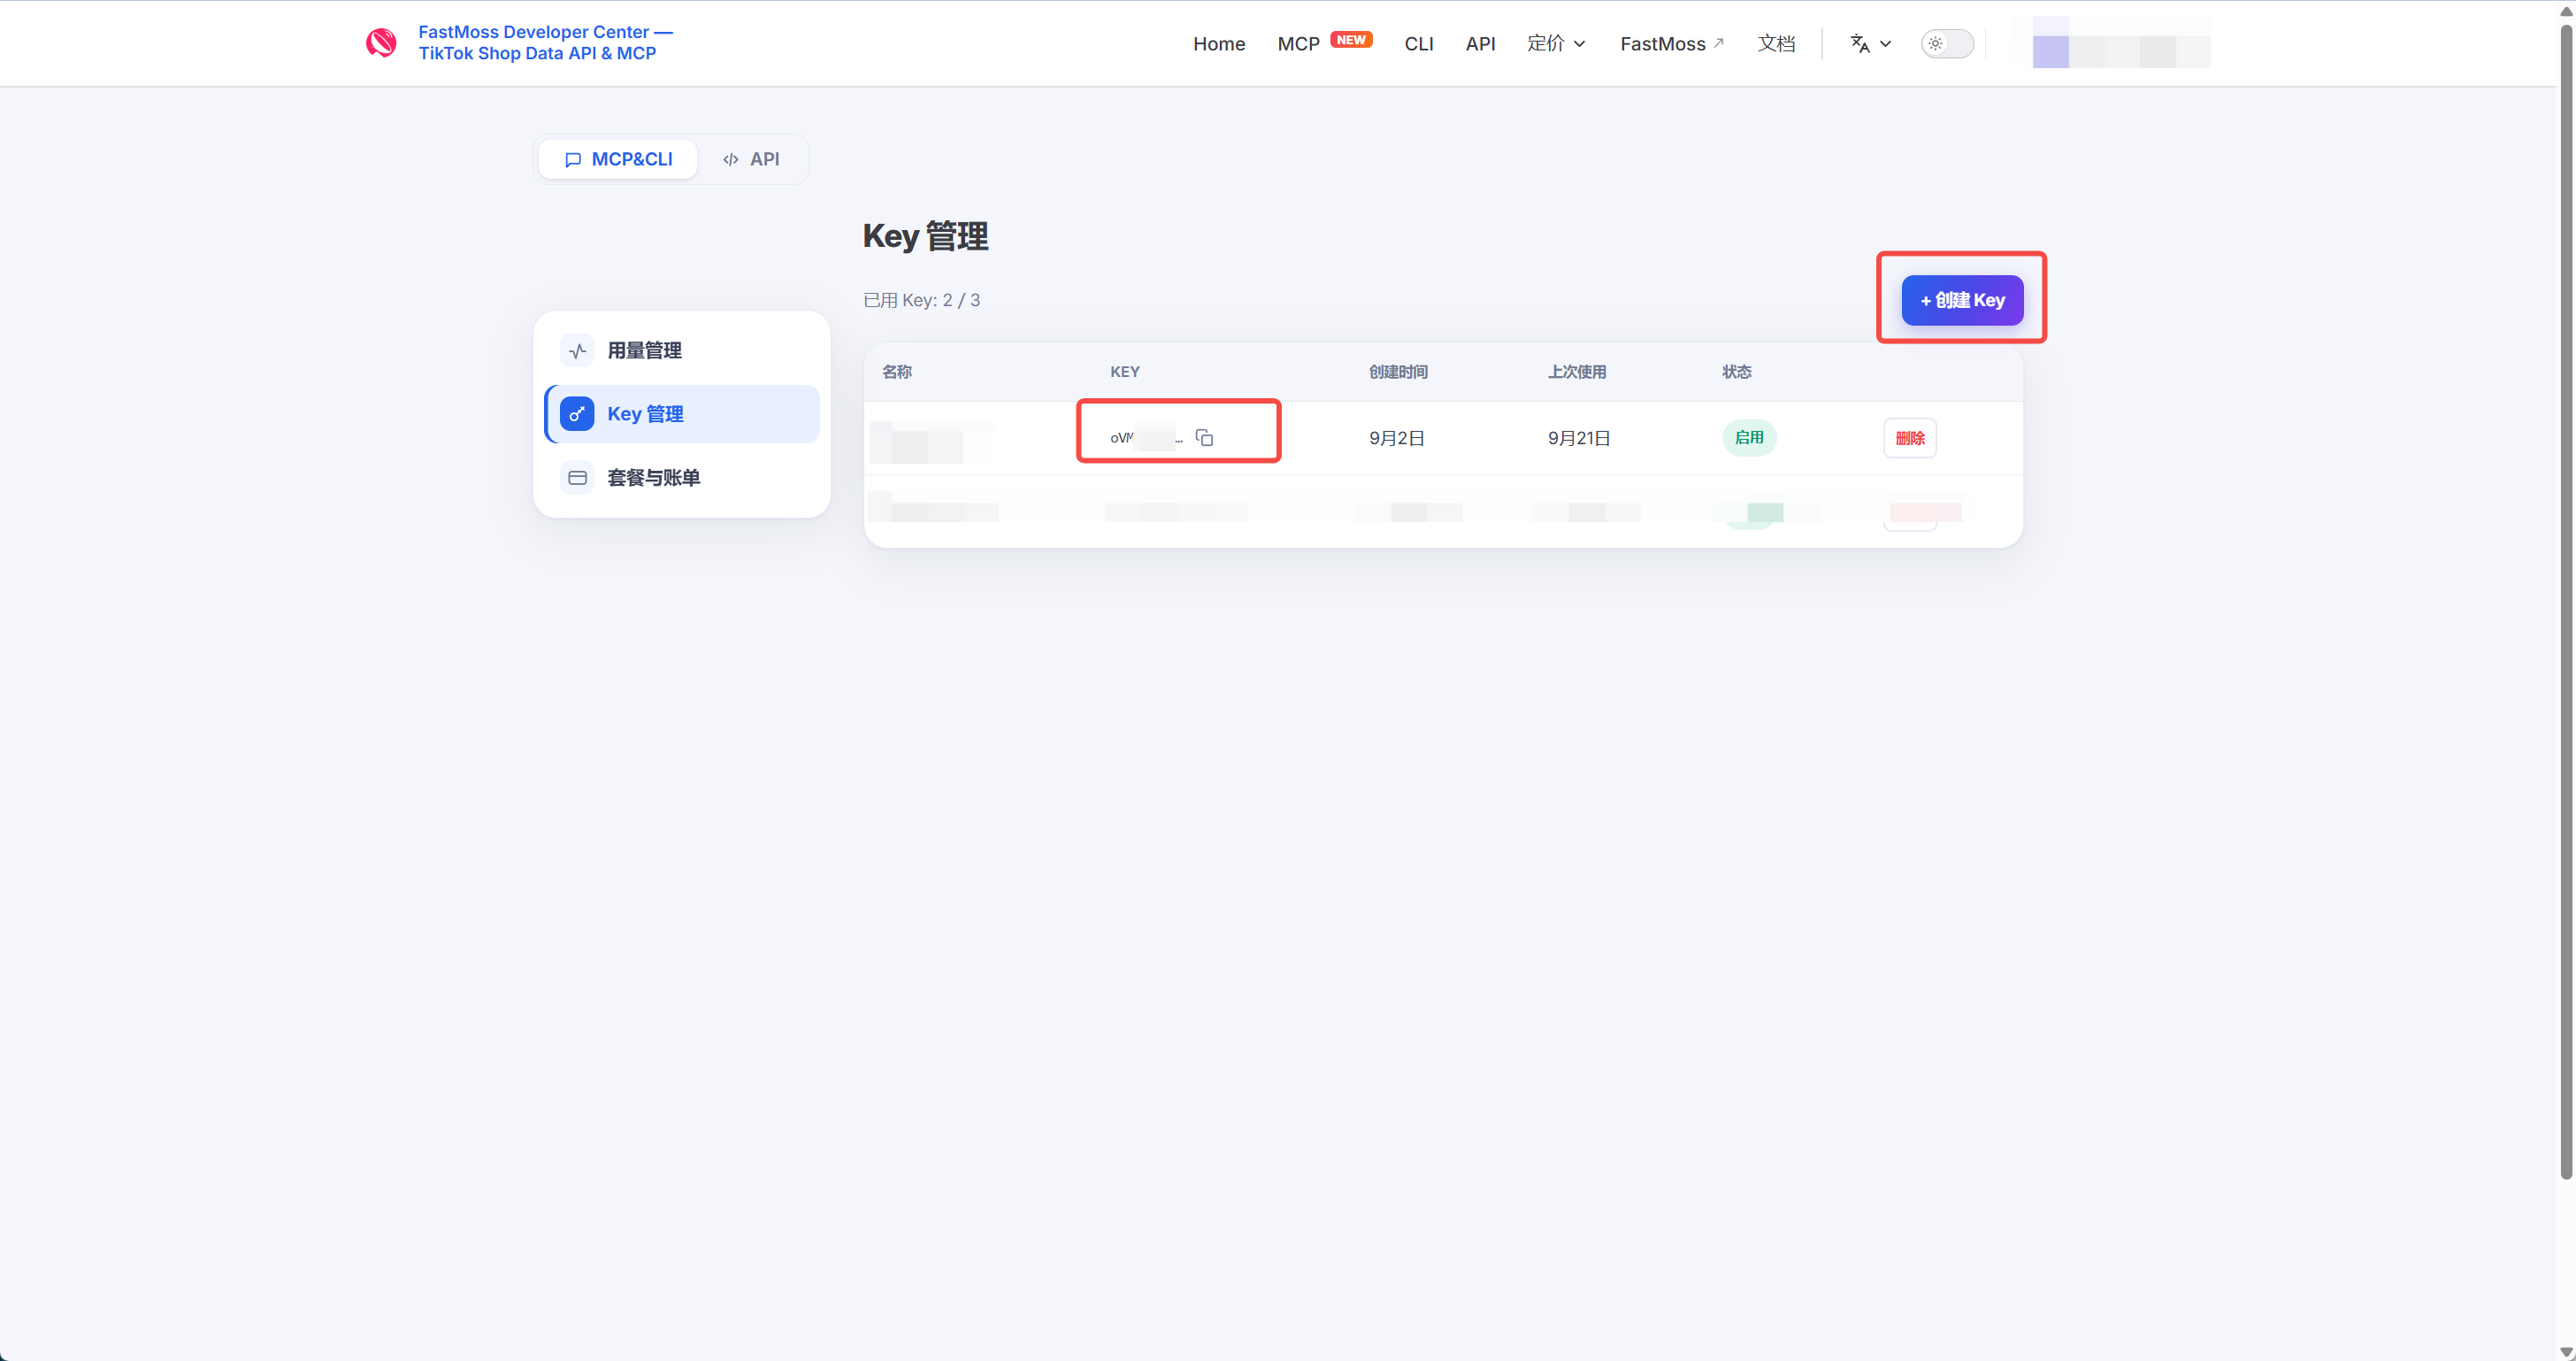The image size is (2576, 1361).
Task: Click the 9月21日 last used cell
Action: (1579, 438)
